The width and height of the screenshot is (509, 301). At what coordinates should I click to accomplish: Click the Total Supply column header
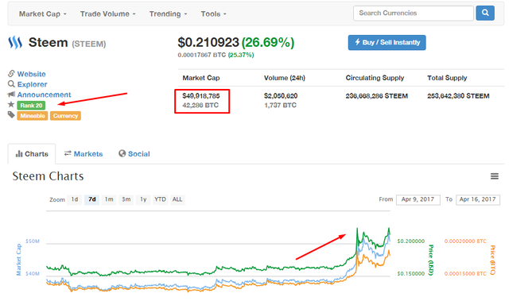click(447, 78)
